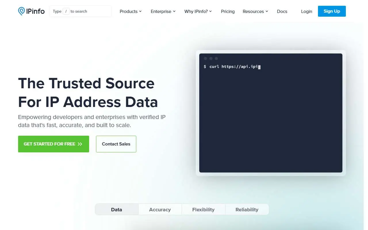Click the Contact Sales button
368x230 pixels.
(x=116, y=144)
